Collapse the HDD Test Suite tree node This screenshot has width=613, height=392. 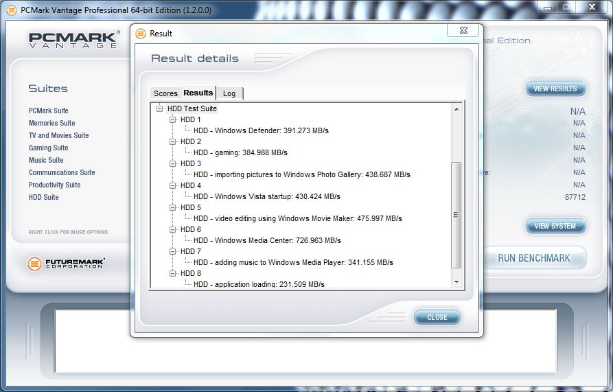coord(160,108)
